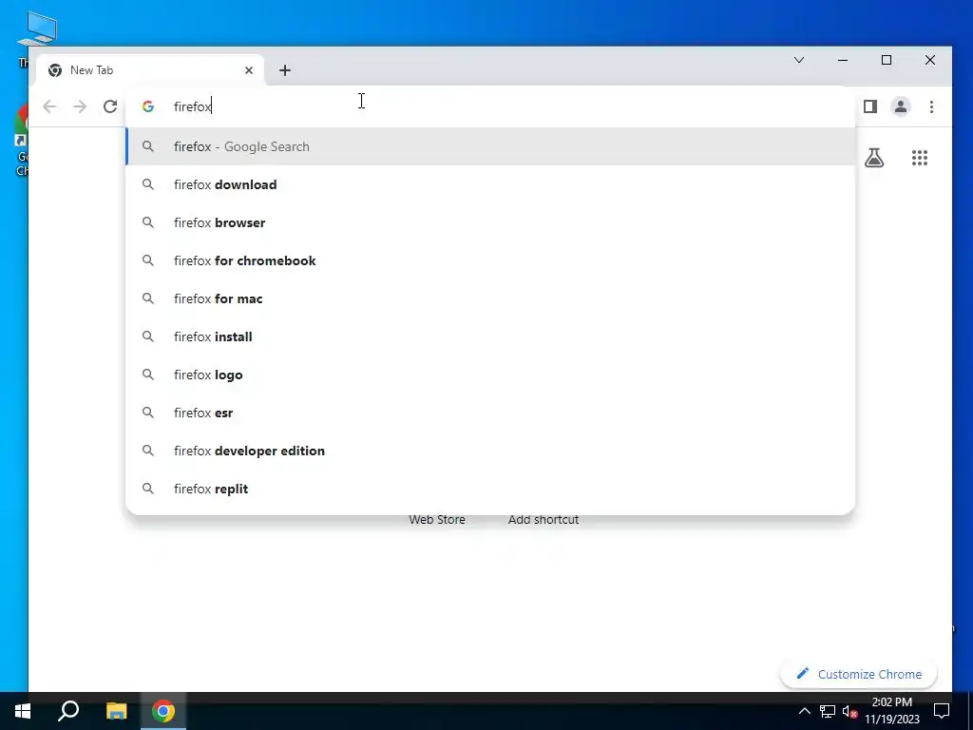Open taskbar search magnifier
Screen dimensions: 973x730
tap(68, 711)
